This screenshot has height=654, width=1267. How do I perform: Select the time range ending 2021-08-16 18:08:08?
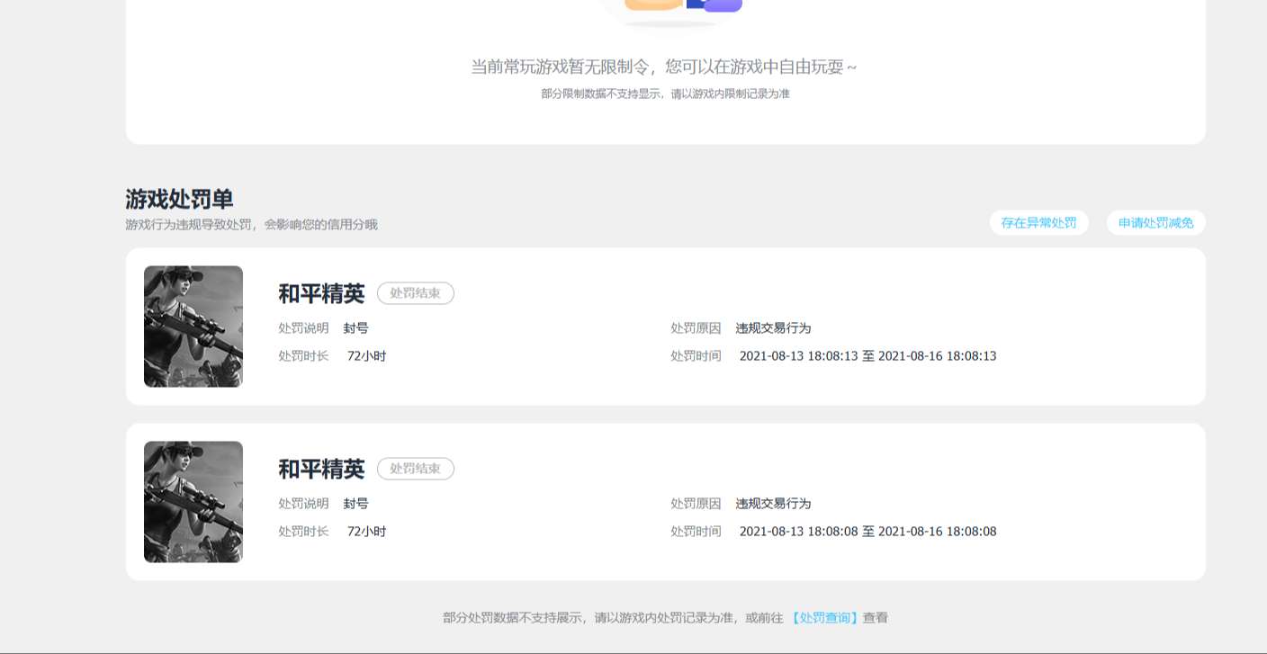pyautogui.click(x=867, y=532)
